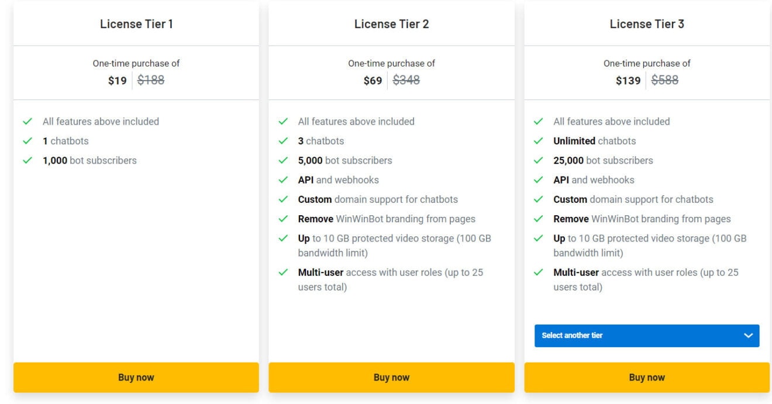Select the License Tier 2 heading
The height and width of the screenshot is (404, 772).
pyautogui.click(x=391, y=24)
